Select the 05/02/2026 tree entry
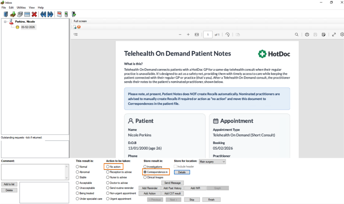The height and width of the screenshot is (204, 344). [x=28, y=27]
